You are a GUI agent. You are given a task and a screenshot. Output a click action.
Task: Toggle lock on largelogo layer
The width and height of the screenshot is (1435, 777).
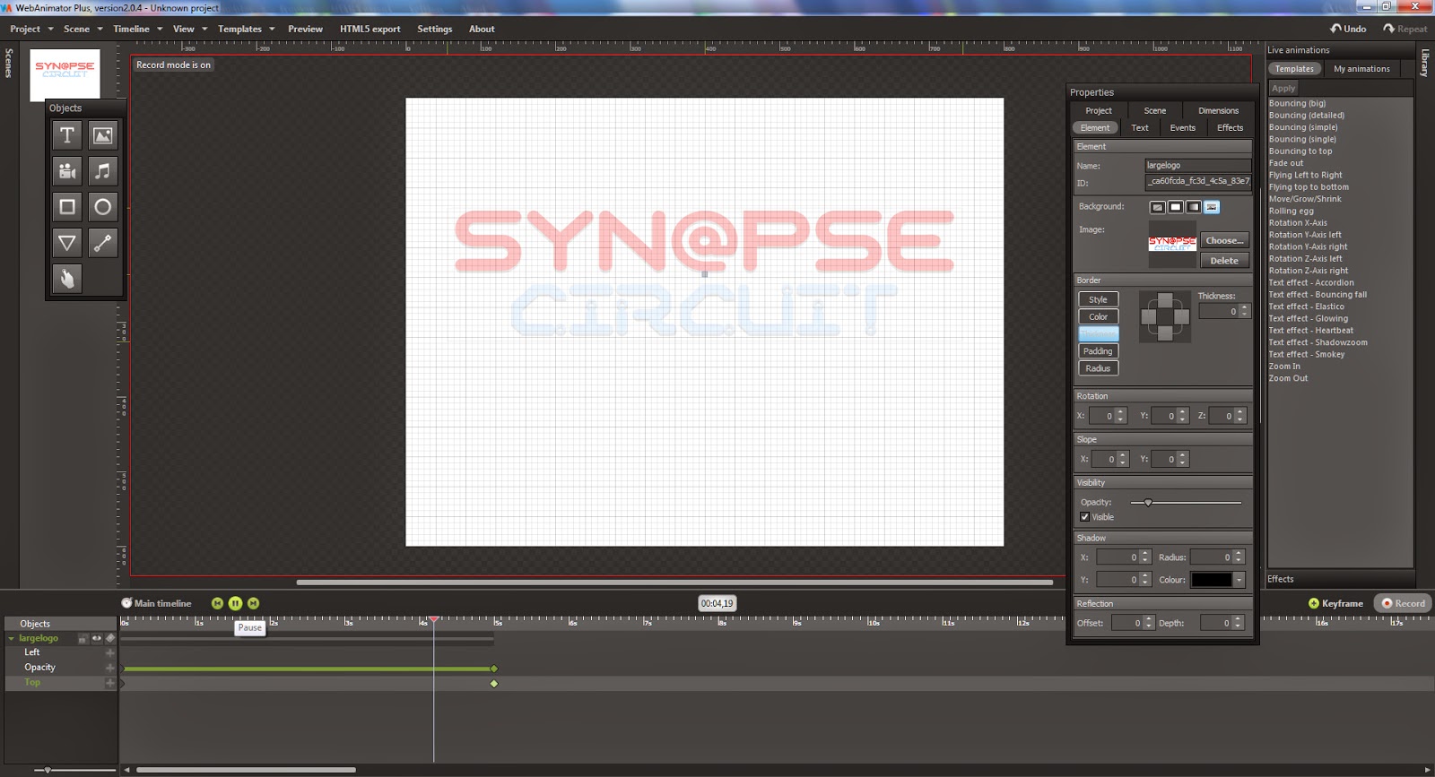[83, 639]
